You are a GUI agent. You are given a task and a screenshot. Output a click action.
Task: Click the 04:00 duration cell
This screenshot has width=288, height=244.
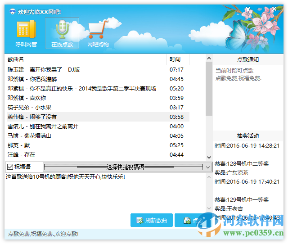click(176, 127)
